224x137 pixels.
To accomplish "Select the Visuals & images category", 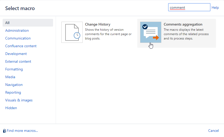I will (19, 100).
